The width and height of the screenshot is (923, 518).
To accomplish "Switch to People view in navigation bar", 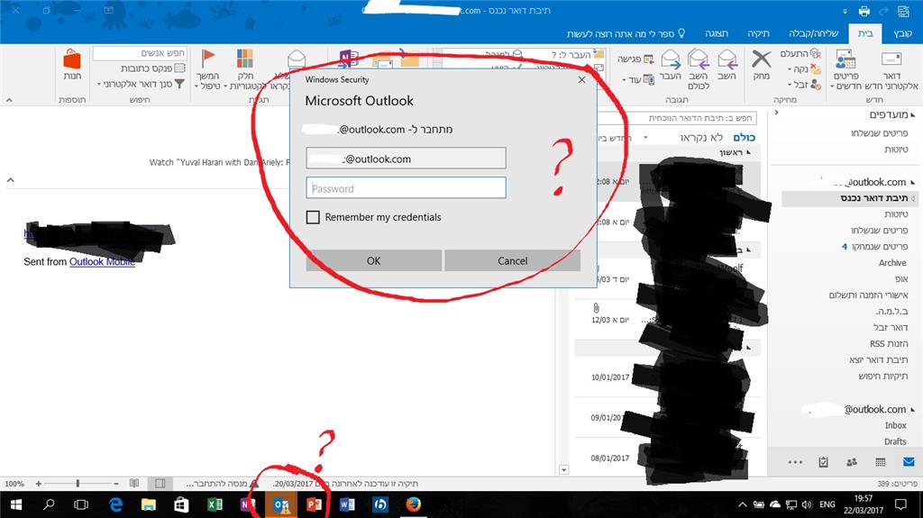I will [852, 462].
